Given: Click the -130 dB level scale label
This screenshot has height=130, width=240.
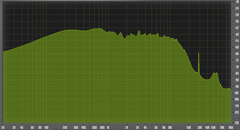Looking at the screenshot, I should [236, 123].
